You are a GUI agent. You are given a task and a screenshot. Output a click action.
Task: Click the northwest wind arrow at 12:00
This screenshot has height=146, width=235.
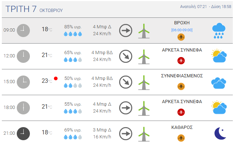pyautogui.click(x=126, y=56)
